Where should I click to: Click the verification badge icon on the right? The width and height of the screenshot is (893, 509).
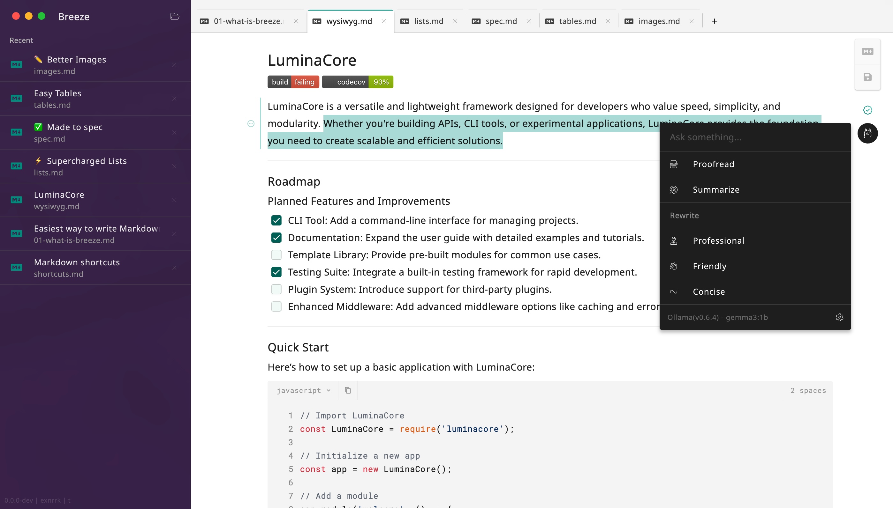tap(868, 110)
